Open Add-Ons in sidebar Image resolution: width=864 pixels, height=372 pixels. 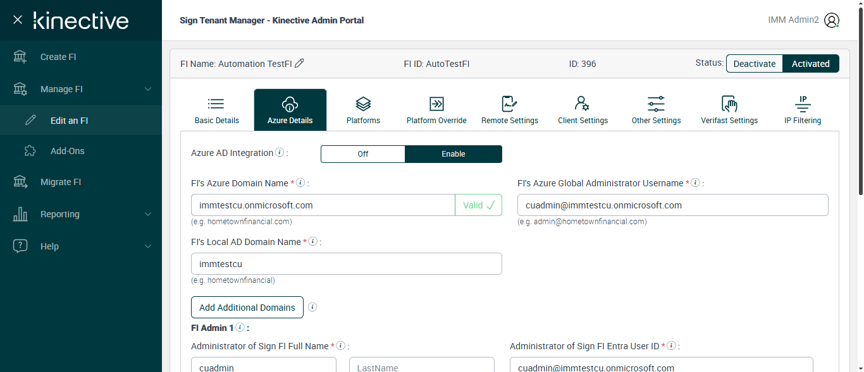(81, 151)
